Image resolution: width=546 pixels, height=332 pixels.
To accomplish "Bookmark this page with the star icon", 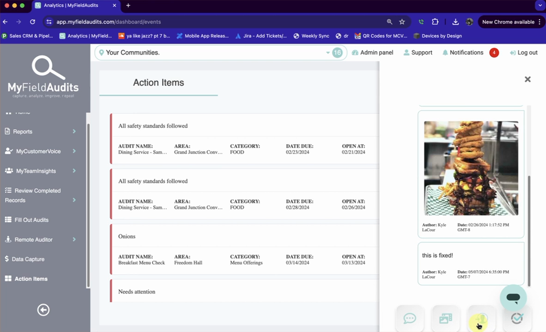I will pyautogui.click(x=402, y=22).
